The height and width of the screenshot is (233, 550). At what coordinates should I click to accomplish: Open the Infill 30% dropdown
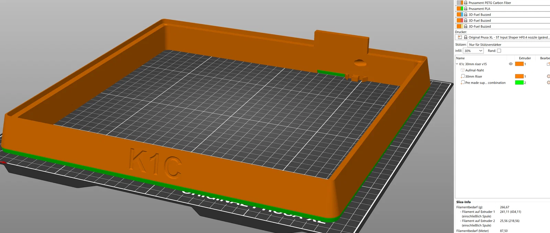coord(473,51)
